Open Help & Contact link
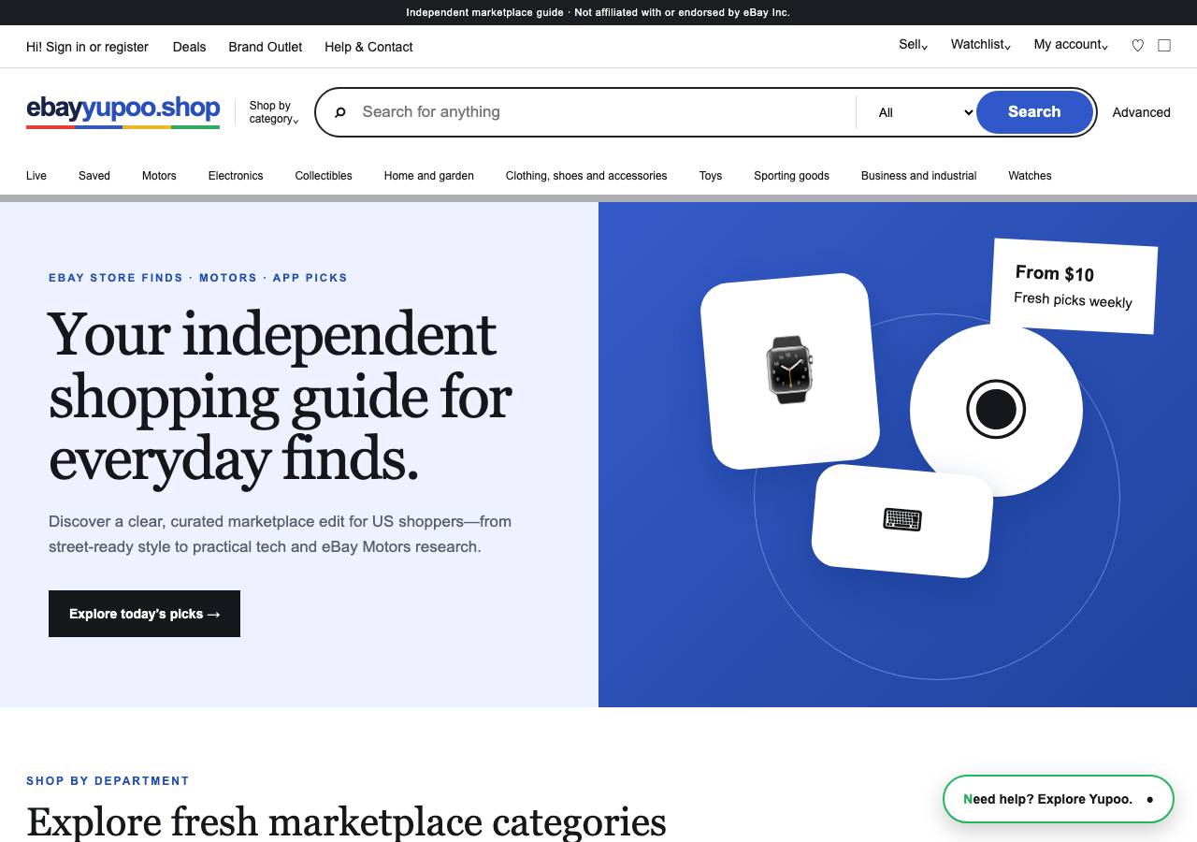1197x842 pixels. (368, 47)
